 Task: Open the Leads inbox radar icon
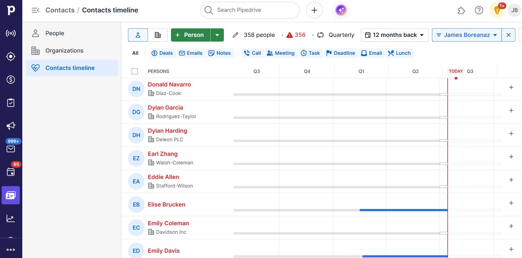point(11,33)
